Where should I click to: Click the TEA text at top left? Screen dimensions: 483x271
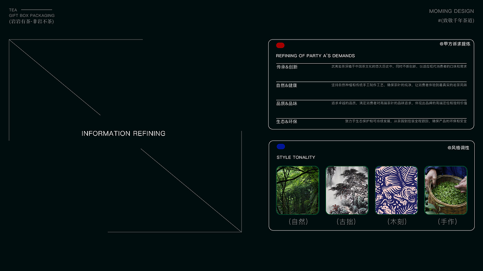coord(13,10)
